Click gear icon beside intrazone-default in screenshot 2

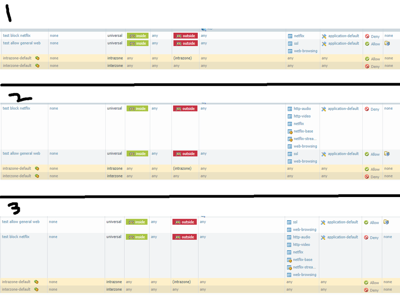click(x=37, y=168)
